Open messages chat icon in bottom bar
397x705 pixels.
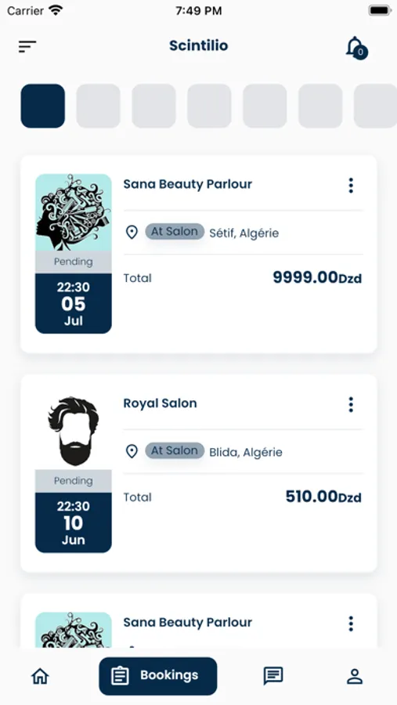273,676
